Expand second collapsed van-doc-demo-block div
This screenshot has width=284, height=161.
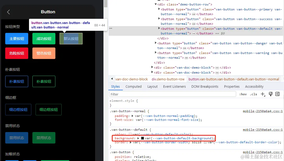152,72
